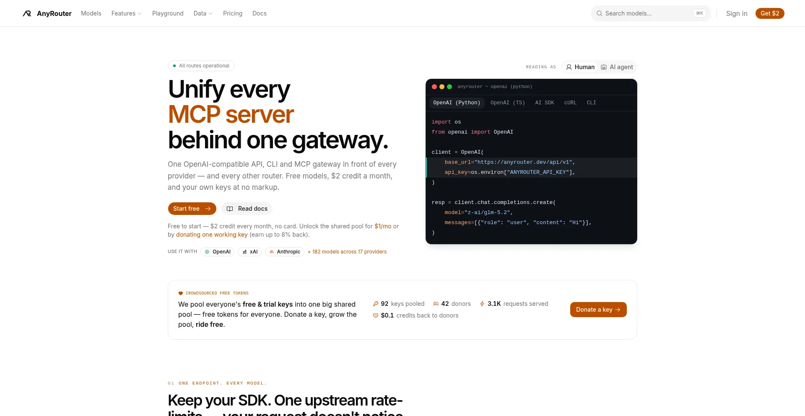Click the Human person icon

pos(569,67)
